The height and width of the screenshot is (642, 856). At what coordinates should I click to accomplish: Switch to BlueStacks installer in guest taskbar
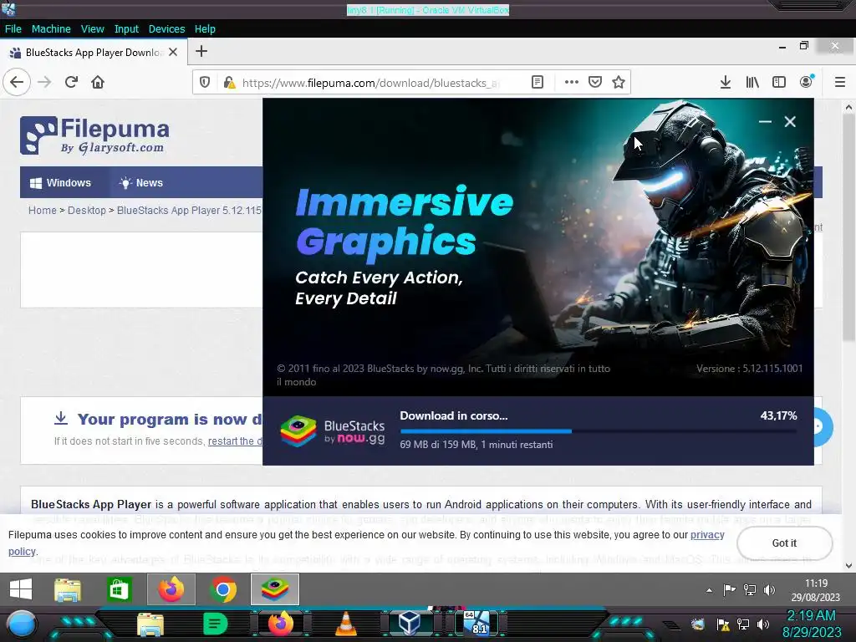(x=274, y=589)
